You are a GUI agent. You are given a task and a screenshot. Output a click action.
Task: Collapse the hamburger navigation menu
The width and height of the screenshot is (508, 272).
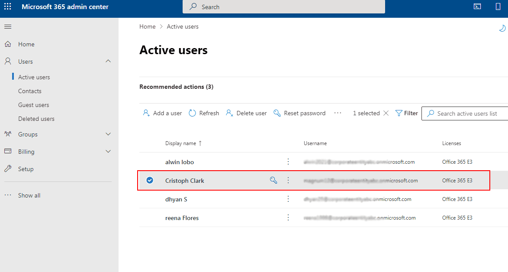[8, 27]
